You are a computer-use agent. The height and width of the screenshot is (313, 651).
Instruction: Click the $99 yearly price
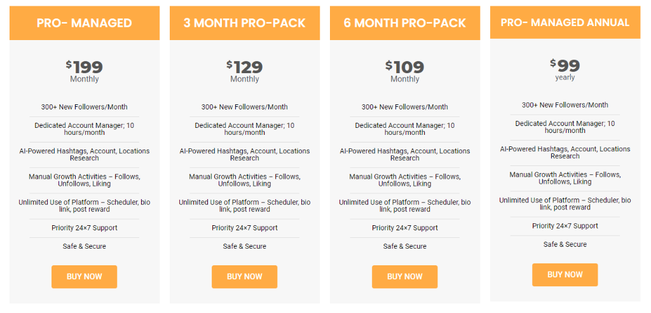(565, 69)
